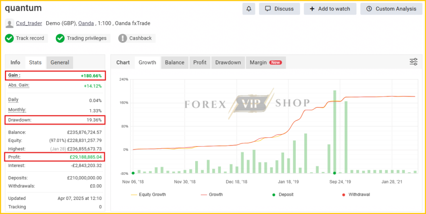Click the Discuss button
The width and height of the screenshot is (426, 214).
click(x=279, y=9)
